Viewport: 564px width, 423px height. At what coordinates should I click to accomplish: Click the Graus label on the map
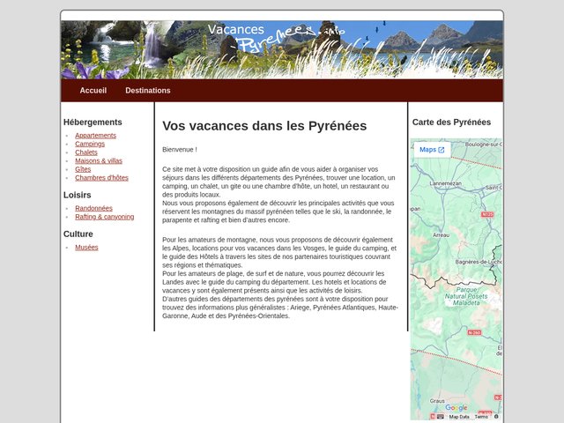[437, 401]
